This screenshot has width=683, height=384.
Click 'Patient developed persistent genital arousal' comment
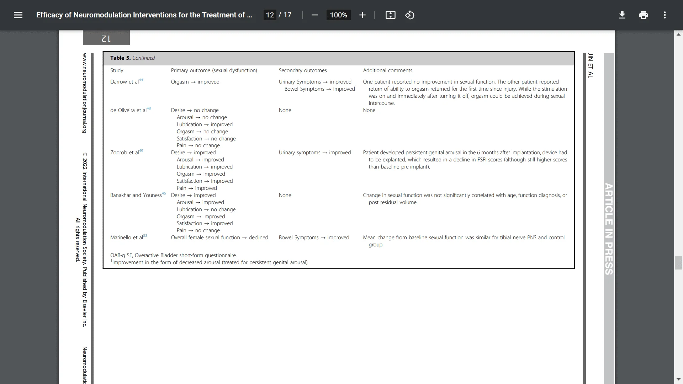click(x=465, y=160)
